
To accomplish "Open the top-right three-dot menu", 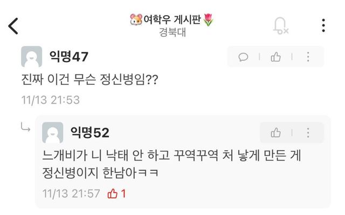I will 323,25.
